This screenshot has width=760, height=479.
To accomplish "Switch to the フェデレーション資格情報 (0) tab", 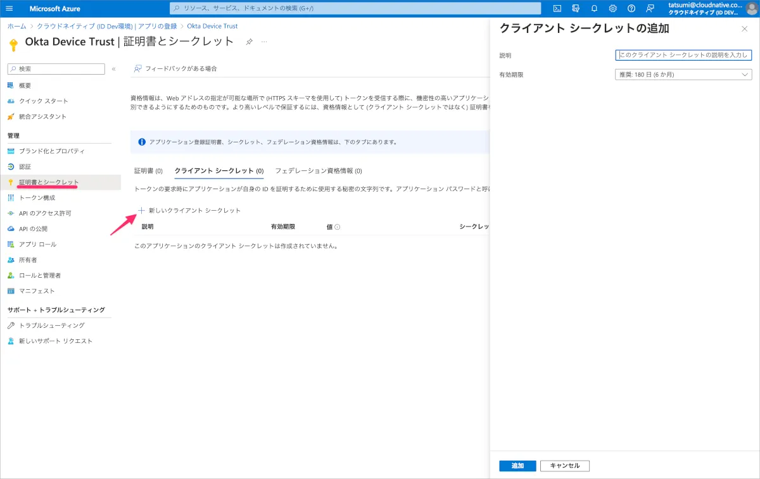I will [318, 171].
